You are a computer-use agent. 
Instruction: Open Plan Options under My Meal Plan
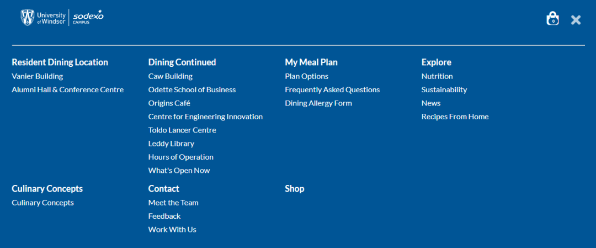(x=307, y=76)
